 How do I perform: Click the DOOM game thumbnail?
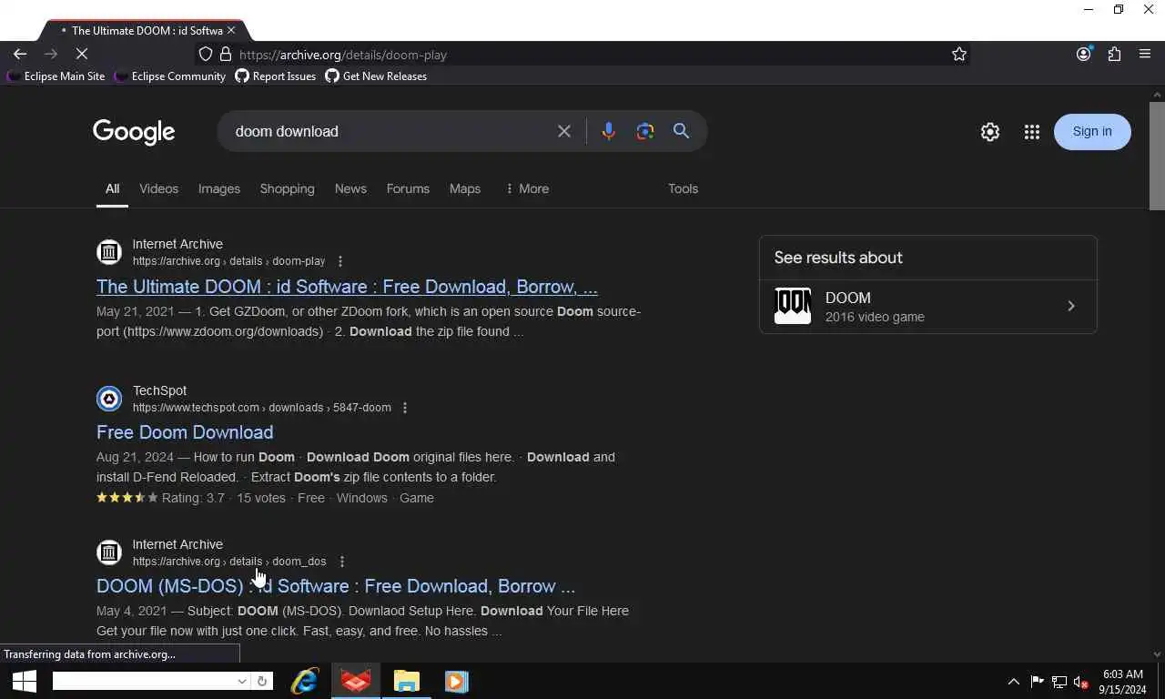pos(793,307)
